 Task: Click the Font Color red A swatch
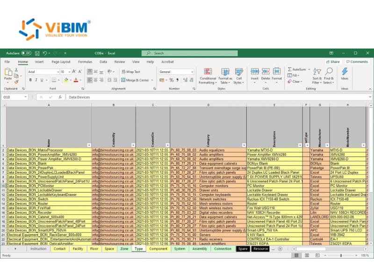pyautogui.click(x=76, y=80)
